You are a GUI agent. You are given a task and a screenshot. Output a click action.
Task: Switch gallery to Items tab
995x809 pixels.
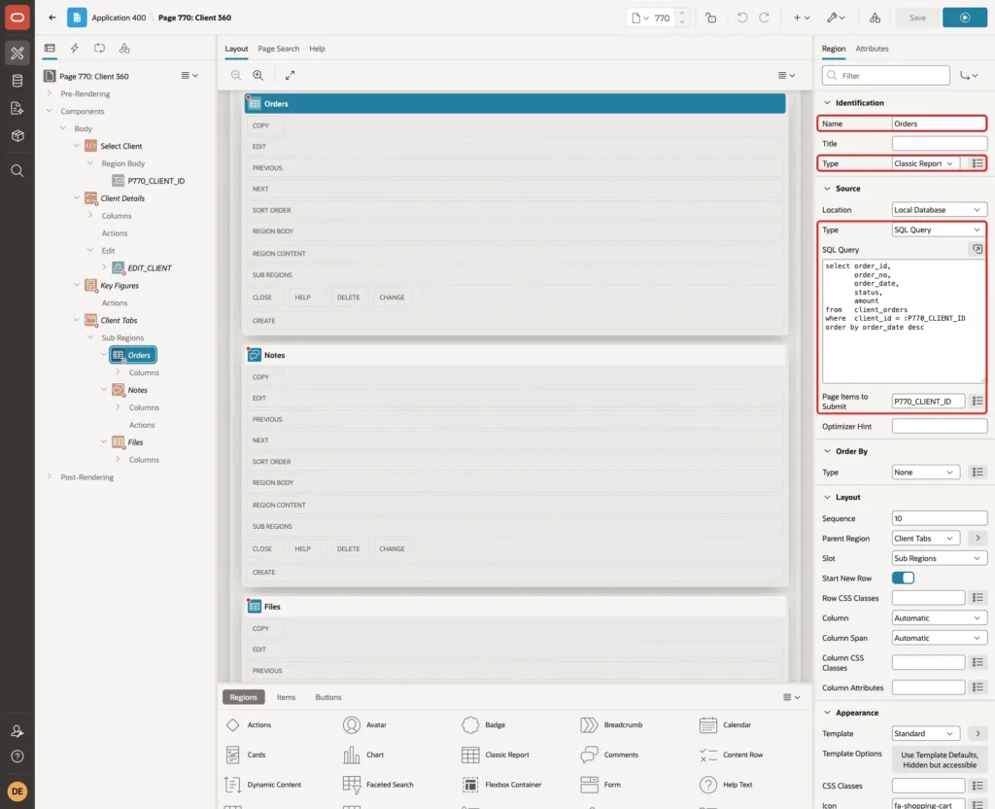click(x=287, y=696)
